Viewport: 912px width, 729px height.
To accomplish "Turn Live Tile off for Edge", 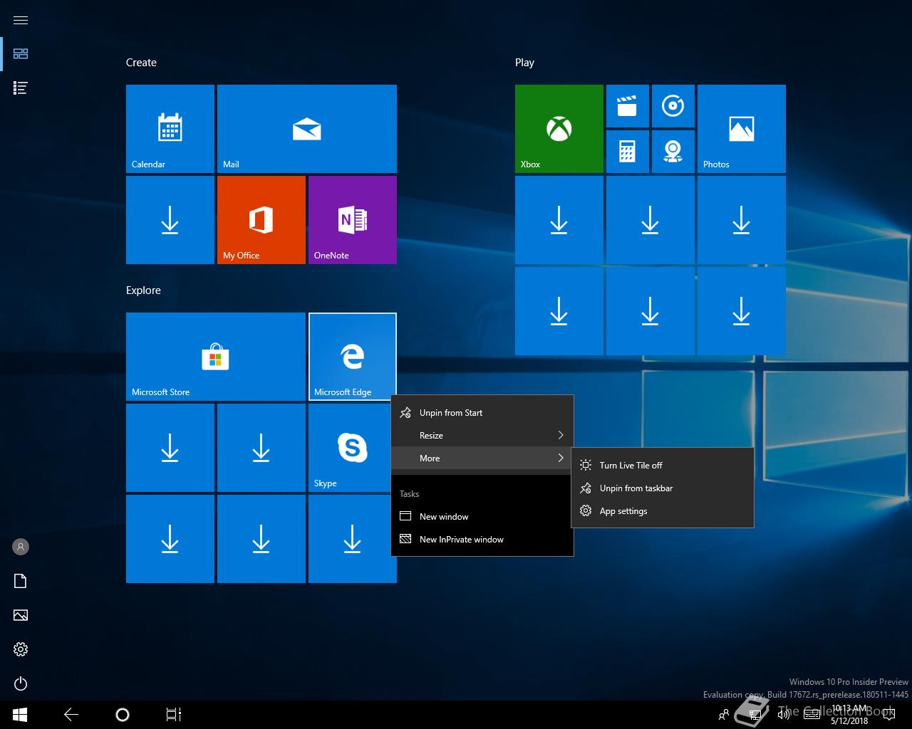I will coord(663,466).
